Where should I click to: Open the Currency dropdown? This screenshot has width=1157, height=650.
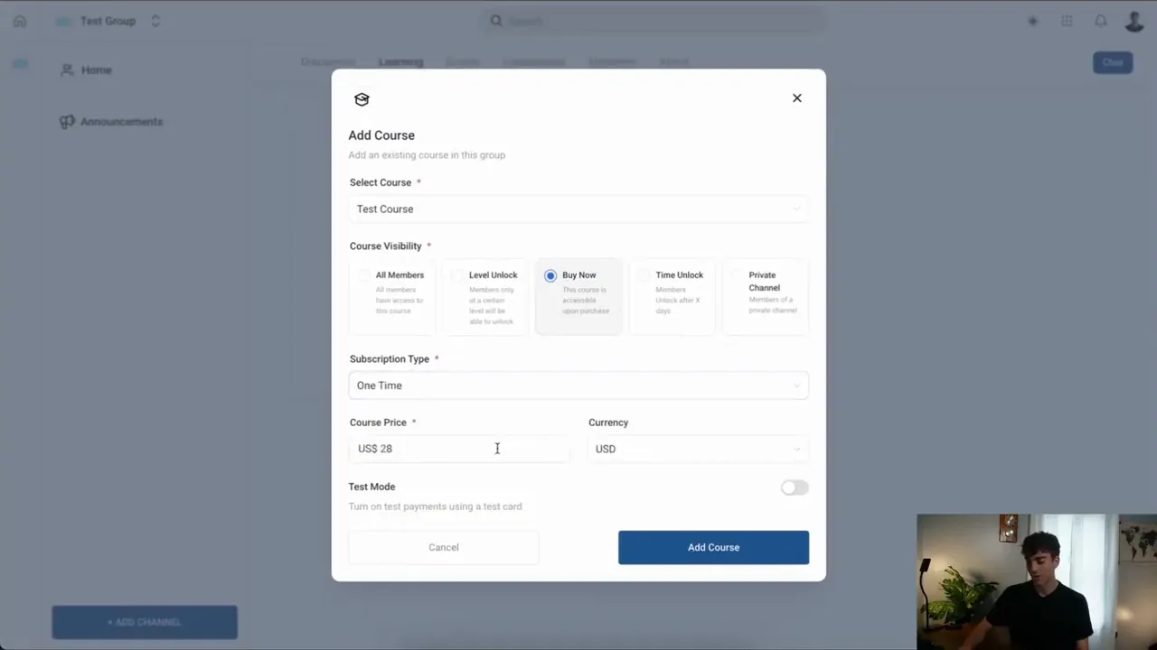tap(697, 449)
